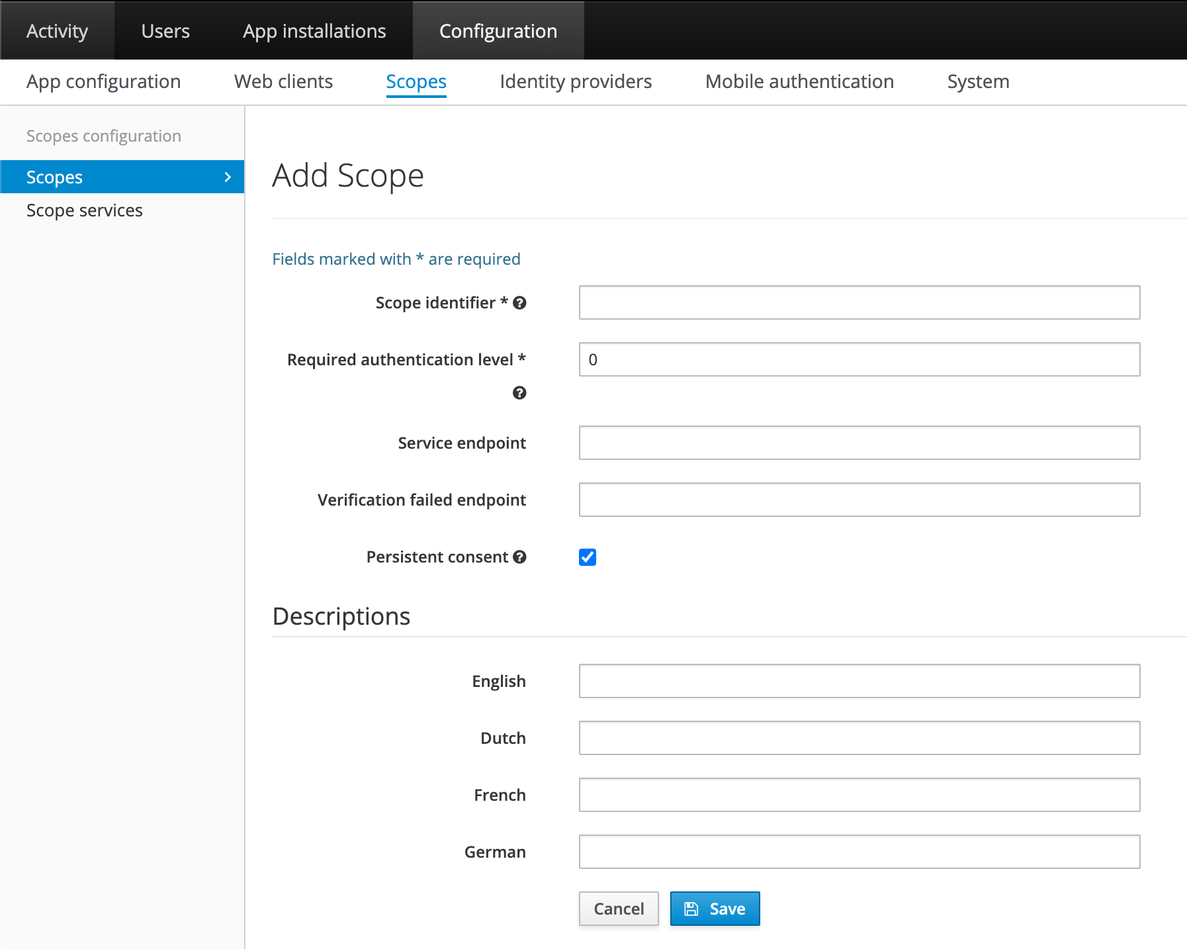This screenshot has width=1187, height=949.
Task: Click the Cancel button
Action: click(x=619, y=909)
